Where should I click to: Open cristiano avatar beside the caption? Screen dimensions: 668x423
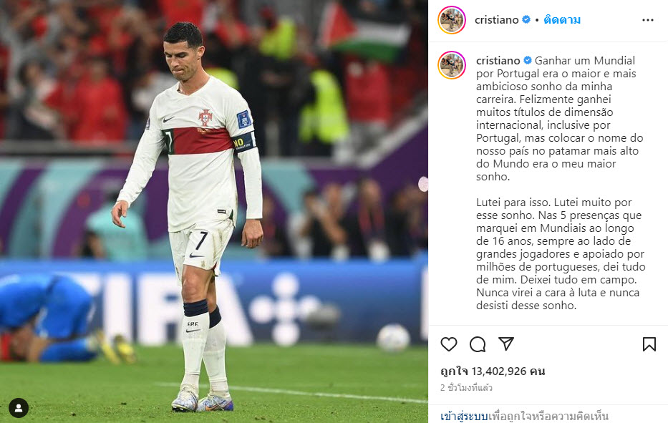click(452, 65)
